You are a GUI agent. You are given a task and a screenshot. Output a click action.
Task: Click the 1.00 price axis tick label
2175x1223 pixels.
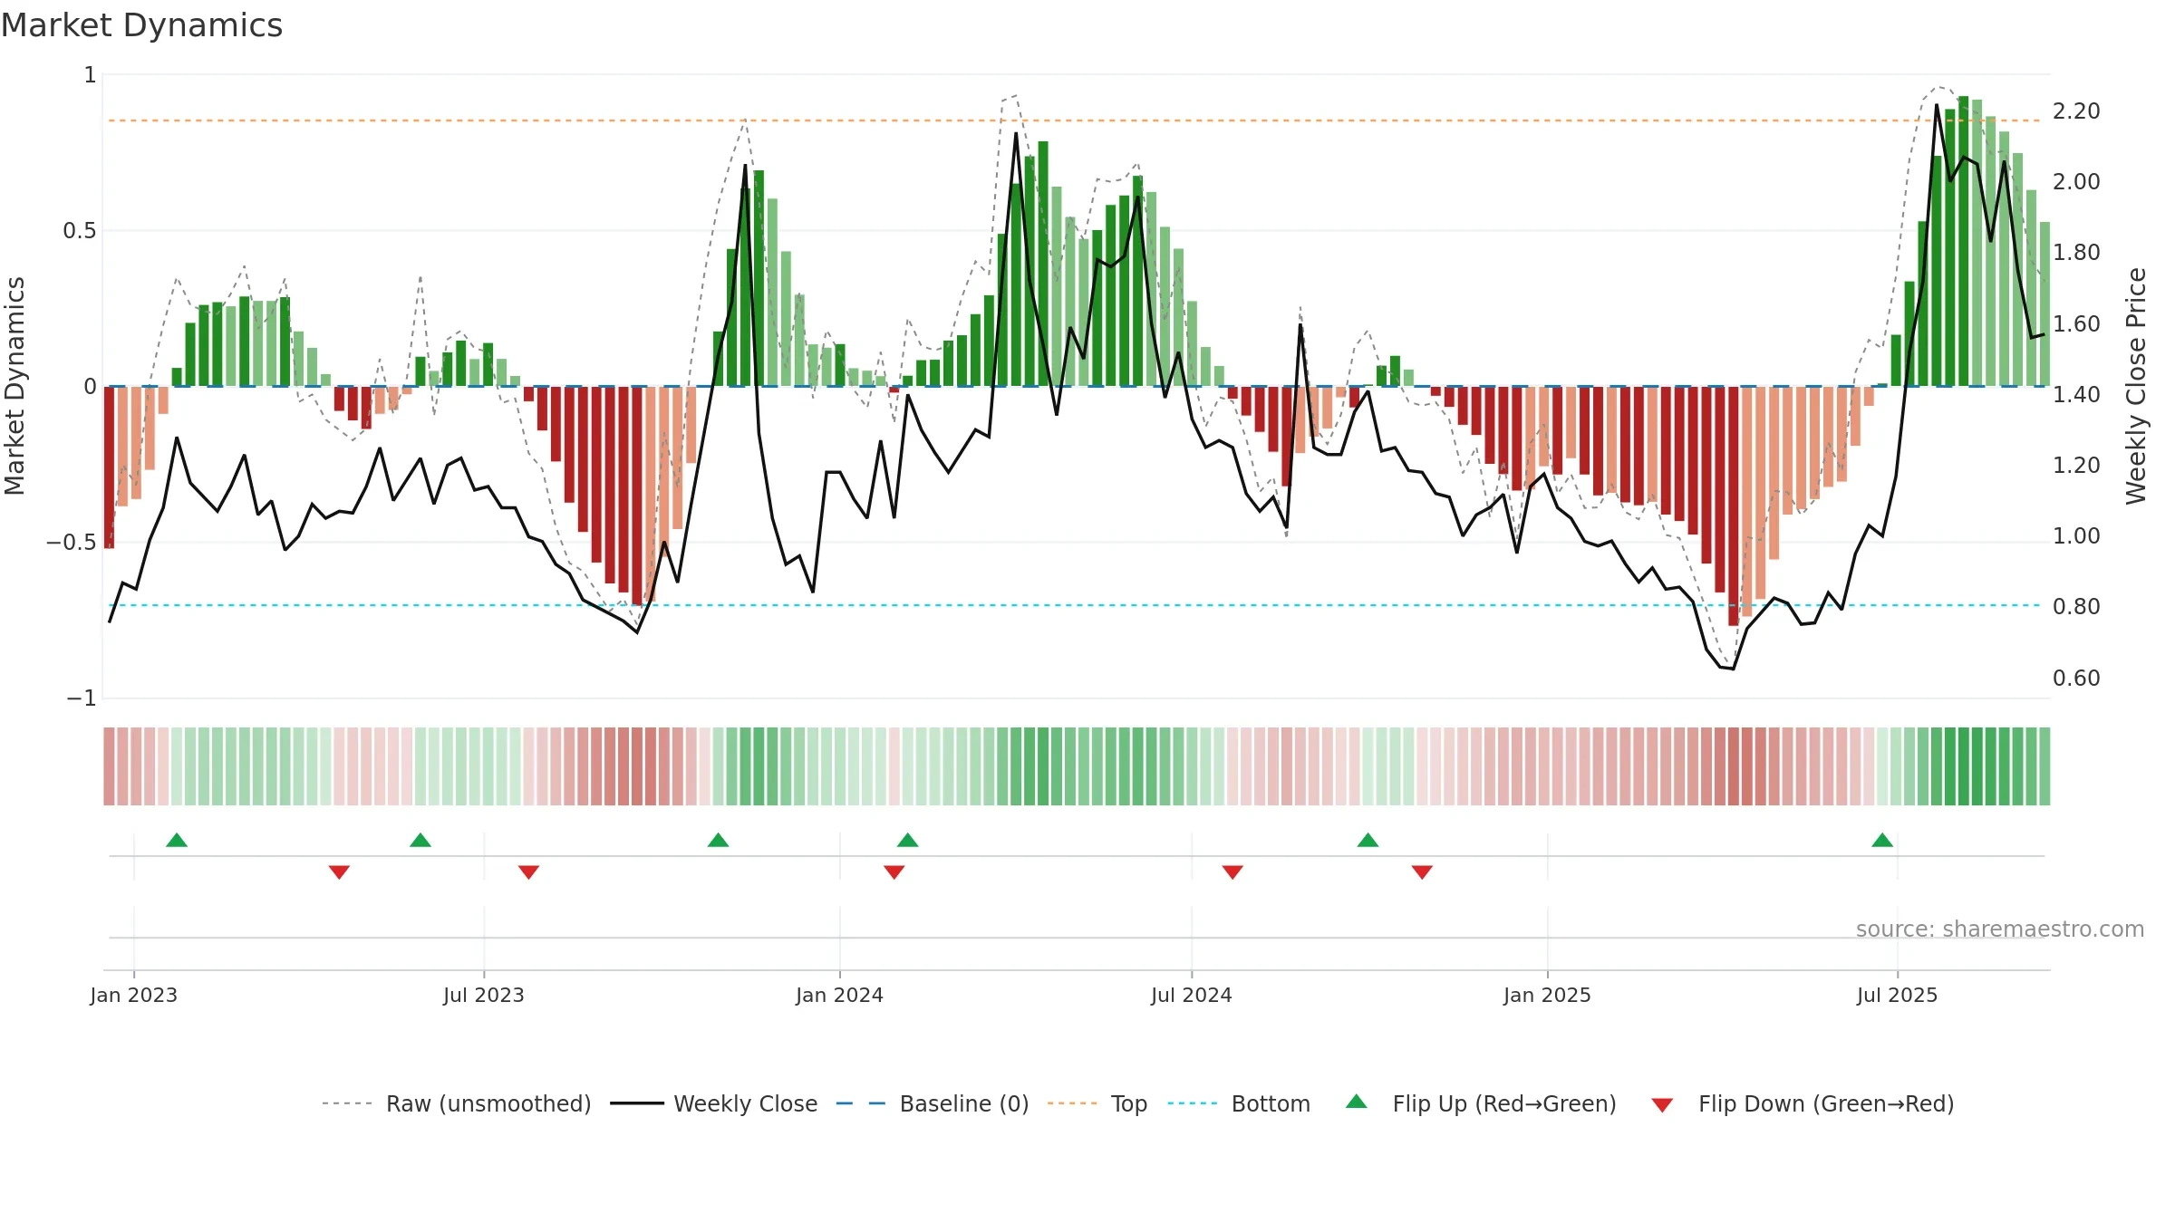(x=2076, y=536)
